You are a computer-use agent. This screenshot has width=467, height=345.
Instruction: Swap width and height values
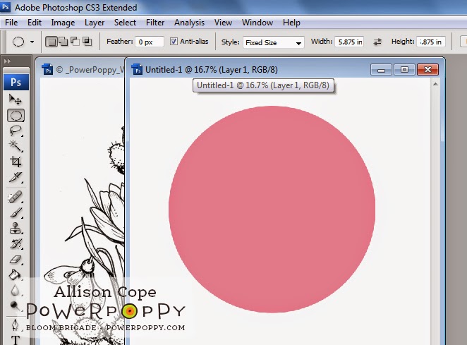pyautogui.click(x=377, y=42)
